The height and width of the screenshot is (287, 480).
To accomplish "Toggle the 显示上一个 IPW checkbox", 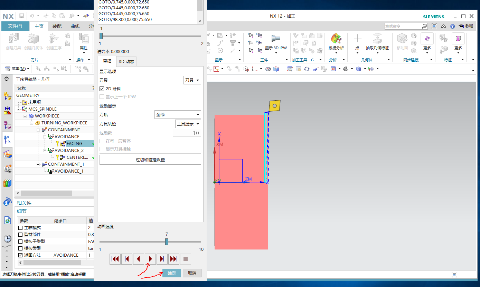I will click(102, 96).
